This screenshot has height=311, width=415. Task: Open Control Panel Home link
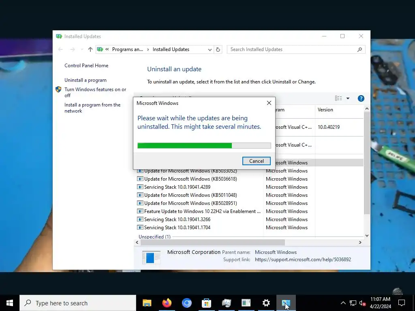[86, 65]
